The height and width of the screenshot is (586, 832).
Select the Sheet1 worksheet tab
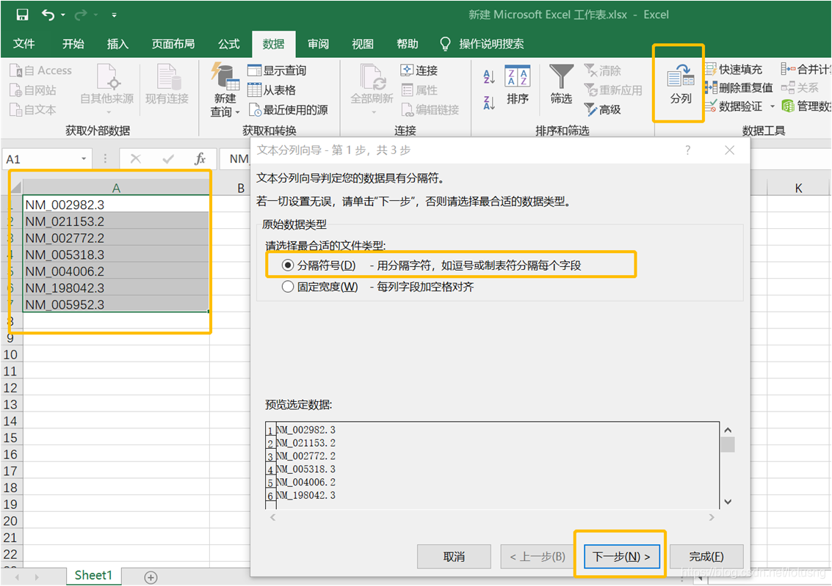coord(93,576)
